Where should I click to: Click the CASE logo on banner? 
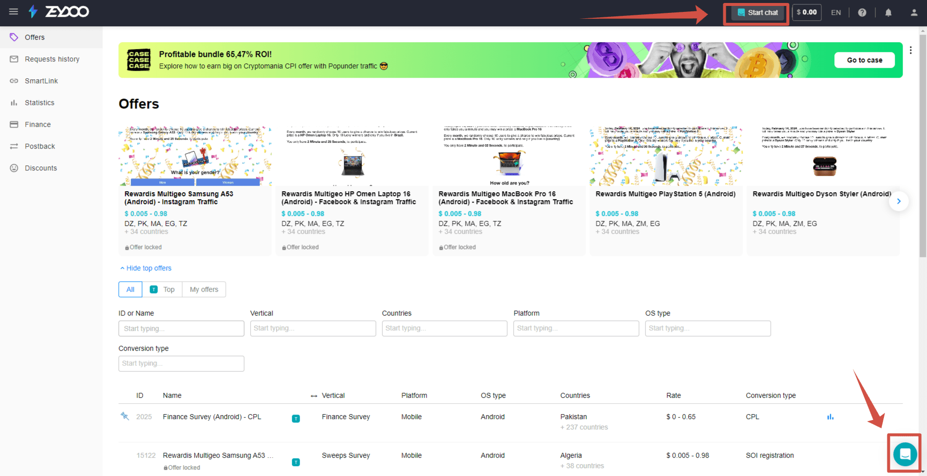(138, 60)
